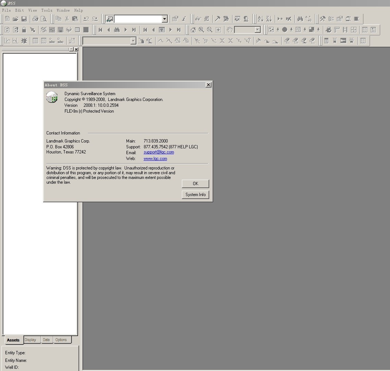Click the binoculars icon between navigation arrows
This screenshot has height=371, width=390.
coord(117,30)
